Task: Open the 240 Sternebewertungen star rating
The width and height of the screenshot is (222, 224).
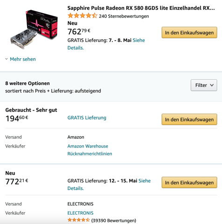Action: [83, 16]
